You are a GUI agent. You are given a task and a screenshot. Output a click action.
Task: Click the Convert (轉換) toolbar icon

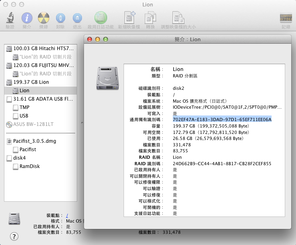tap(150, 18)
